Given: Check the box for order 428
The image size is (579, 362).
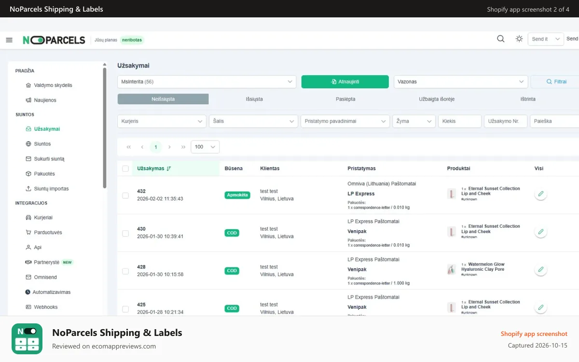Looking at the screenshot, I should tap(125, 271).
